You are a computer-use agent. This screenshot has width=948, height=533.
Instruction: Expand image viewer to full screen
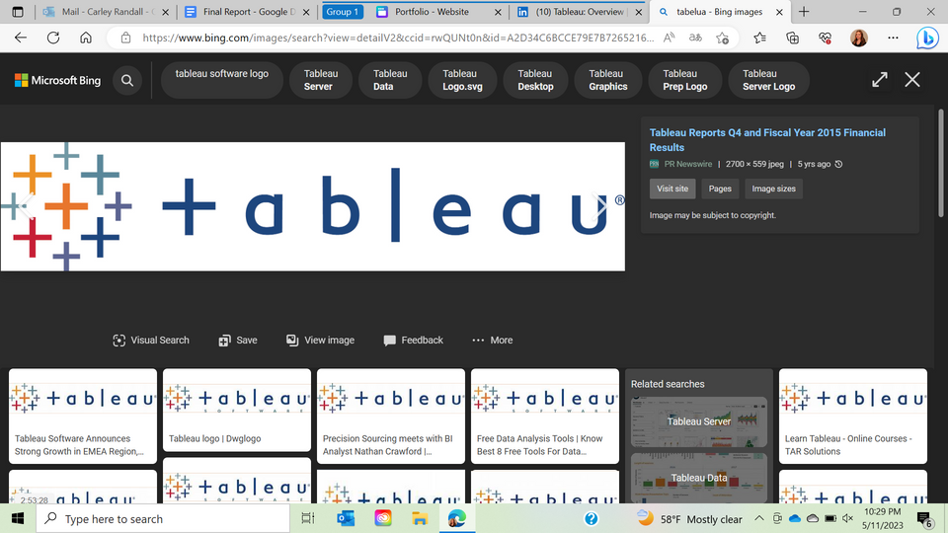point(880,80)
